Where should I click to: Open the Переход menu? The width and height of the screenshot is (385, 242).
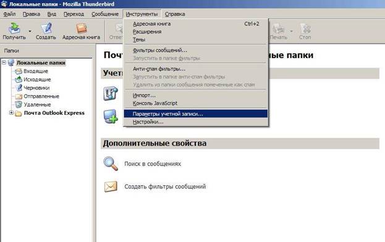74,14
